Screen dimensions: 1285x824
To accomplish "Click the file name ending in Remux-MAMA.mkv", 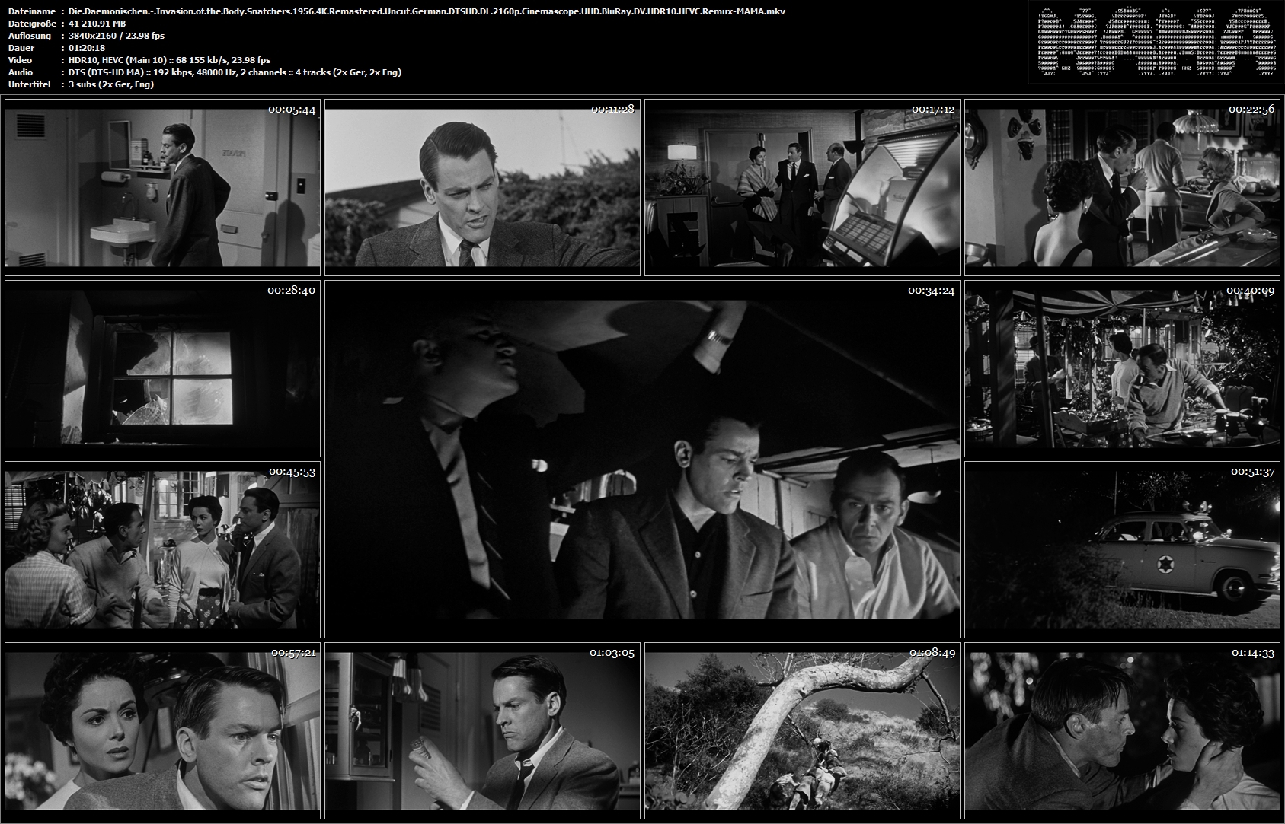I will [427, 11].
